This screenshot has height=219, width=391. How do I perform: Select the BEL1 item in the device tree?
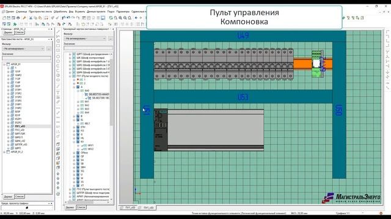point(87,123)
